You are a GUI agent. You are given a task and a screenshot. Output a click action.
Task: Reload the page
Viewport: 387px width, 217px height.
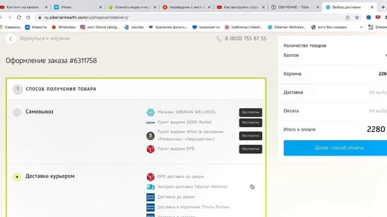[x=19, y=17]
